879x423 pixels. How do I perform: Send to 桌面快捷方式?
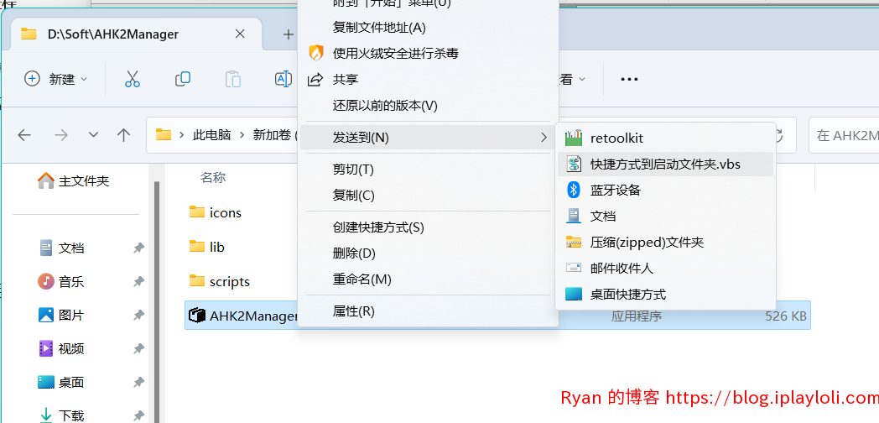[x=665, y=294]
